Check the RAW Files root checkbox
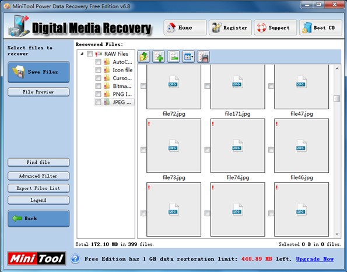The width and height of the screenshot is (347, 272). click(90, 54)
